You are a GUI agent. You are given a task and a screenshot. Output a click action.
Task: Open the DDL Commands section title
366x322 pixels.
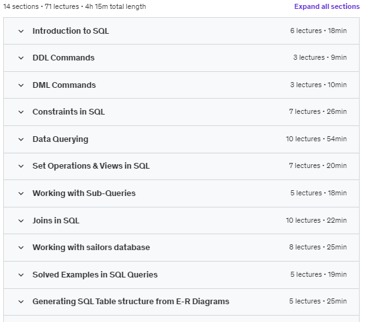[64, 58]
